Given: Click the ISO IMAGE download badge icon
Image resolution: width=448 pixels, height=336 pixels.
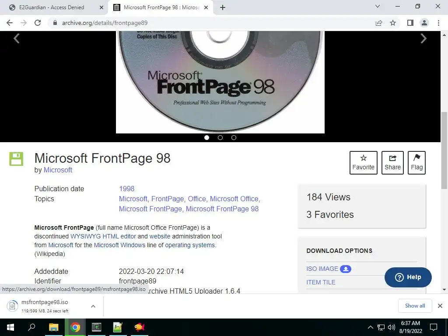Looking at the screenshot, I should 346,269.
